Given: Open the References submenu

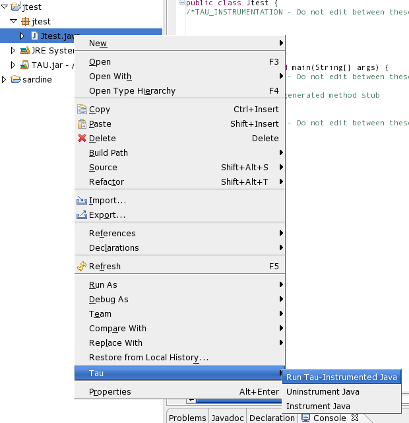Looking at the screenshot, I should point(180,233).
